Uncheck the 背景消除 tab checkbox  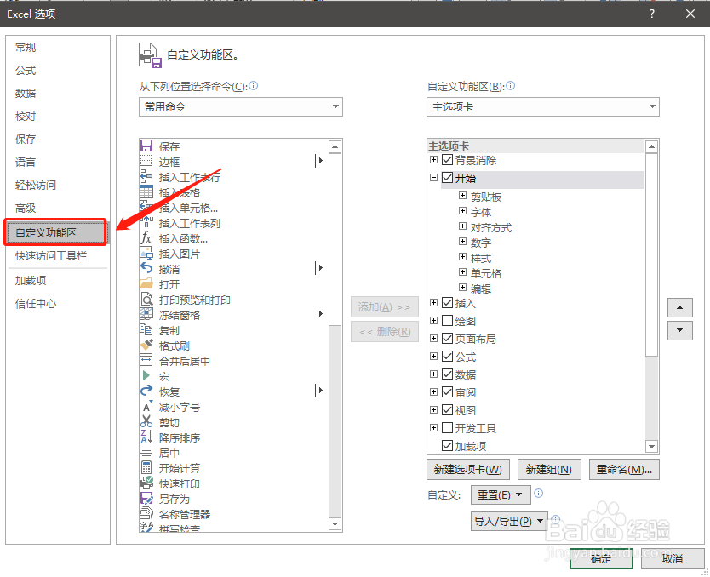pyautogui.click(x=448, y=160)
